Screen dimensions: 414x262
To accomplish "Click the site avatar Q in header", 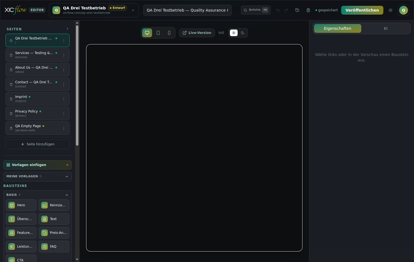I will coord(56,10).
